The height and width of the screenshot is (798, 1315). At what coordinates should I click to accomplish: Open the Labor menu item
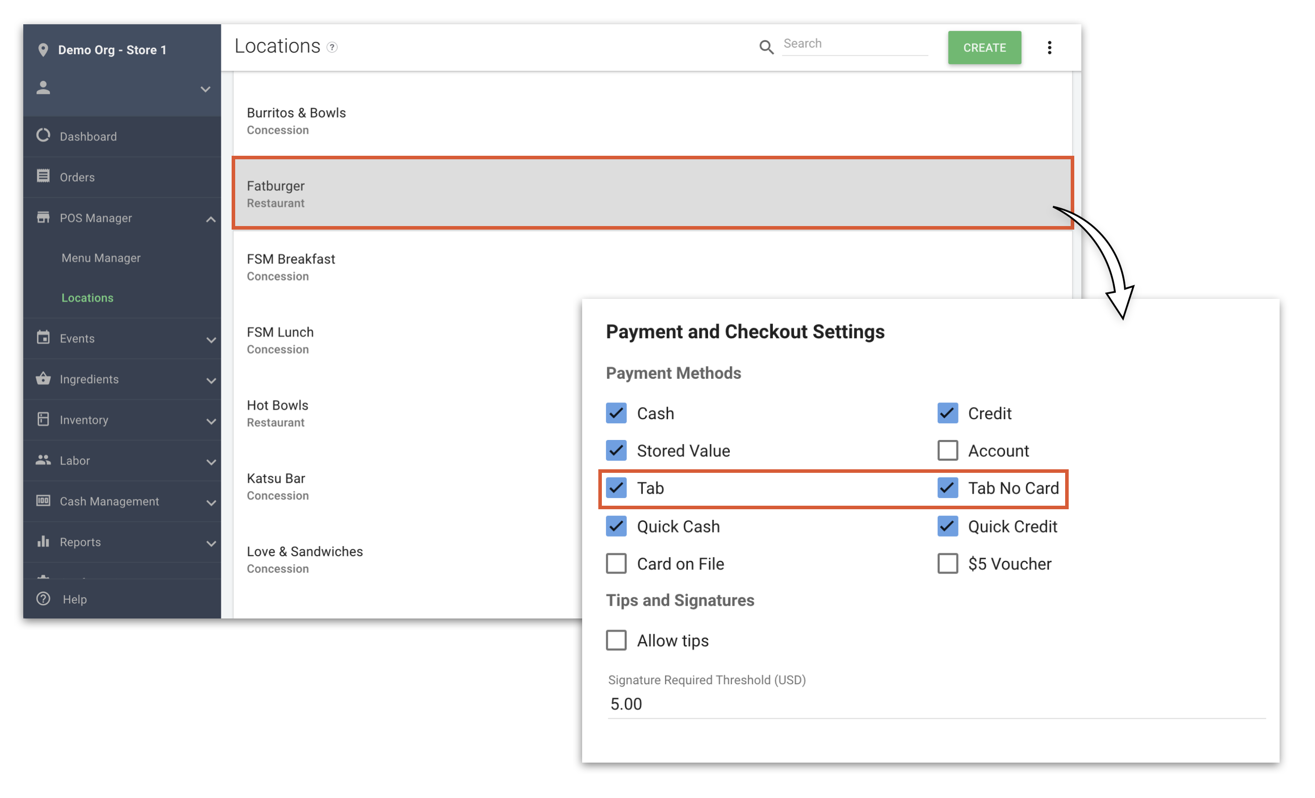coord(122,460)
